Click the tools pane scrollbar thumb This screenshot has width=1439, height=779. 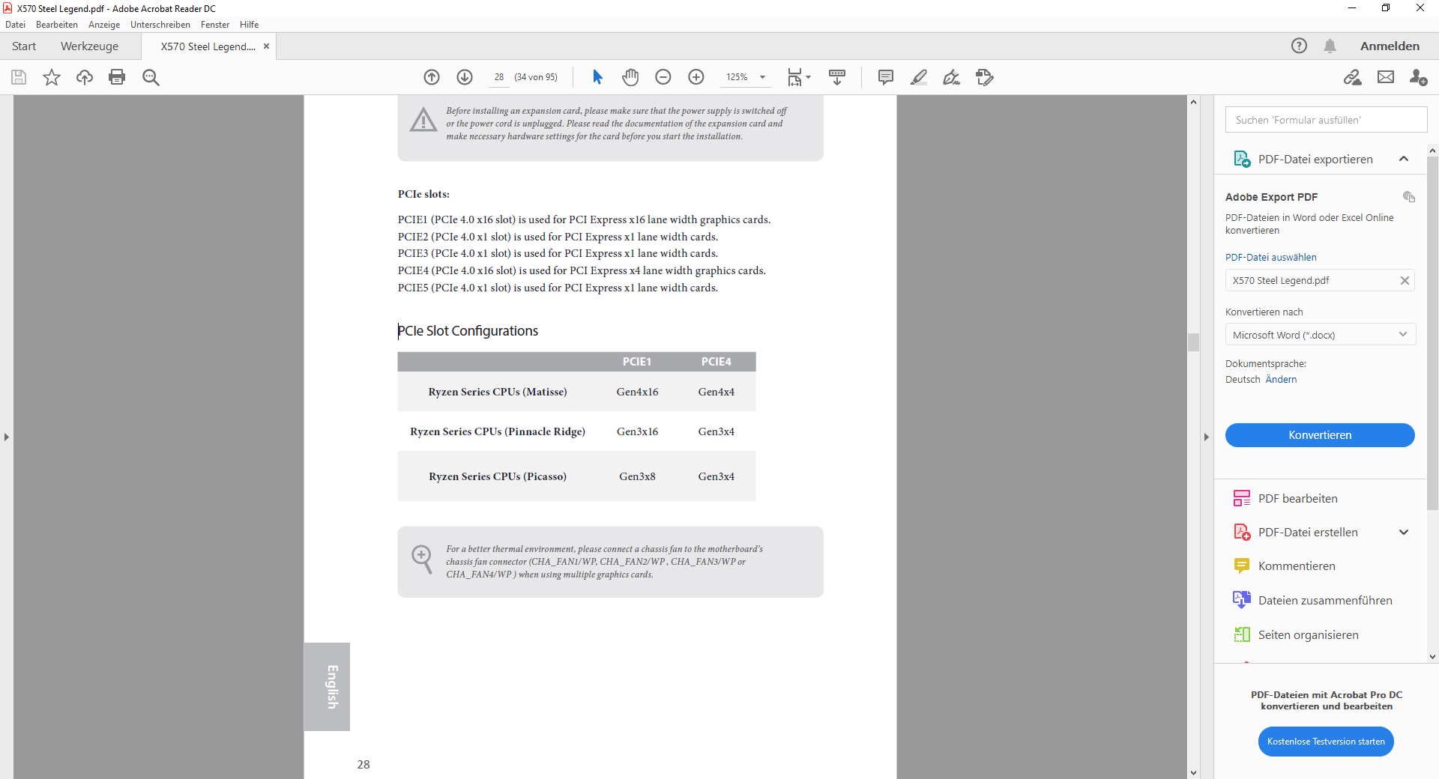pos(1432,333)
